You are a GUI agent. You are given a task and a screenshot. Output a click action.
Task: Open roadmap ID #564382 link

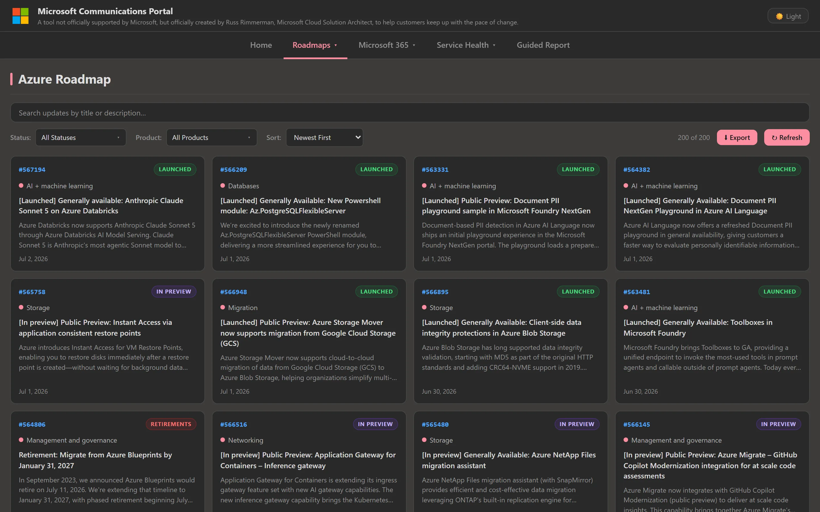coord(637,170)
